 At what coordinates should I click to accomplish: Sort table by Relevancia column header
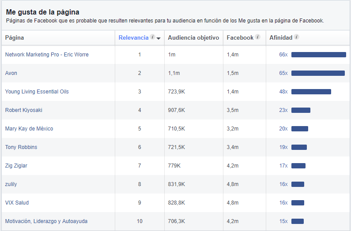[133, 38]
